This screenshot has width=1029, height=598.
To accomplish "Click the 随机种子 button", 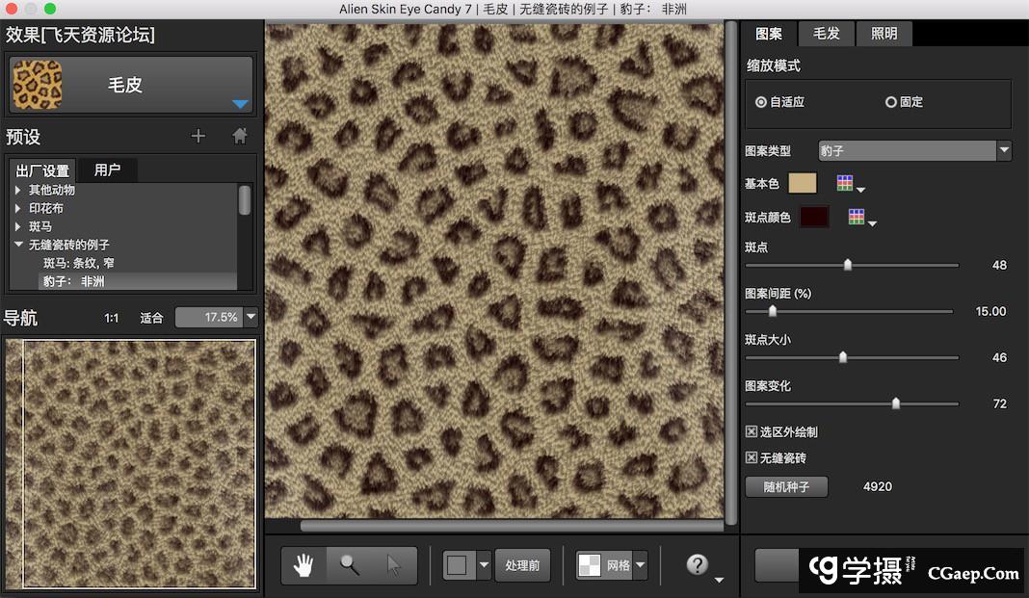I will [786, 486].
